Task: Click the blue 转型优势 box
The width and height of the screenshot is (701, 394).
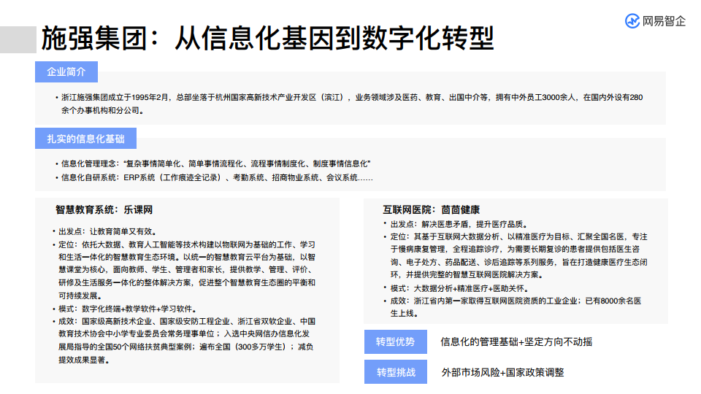Action: pos(395,342)
